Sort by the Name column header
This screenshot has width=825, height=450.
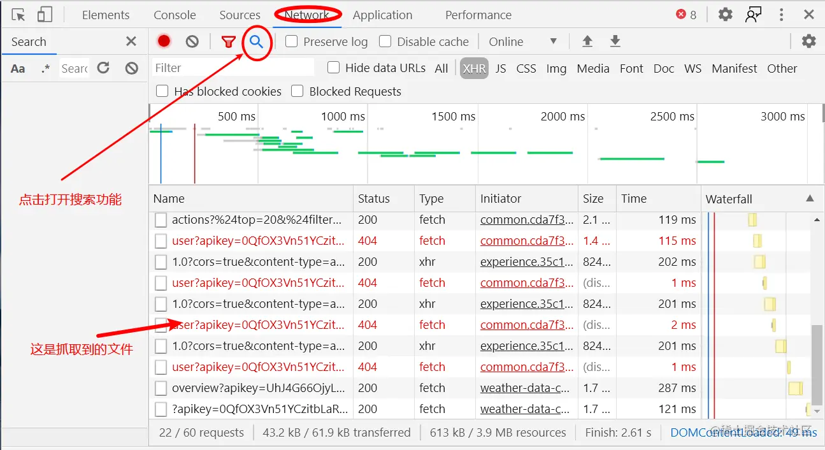pyautogui.click(x=251, y=198)
